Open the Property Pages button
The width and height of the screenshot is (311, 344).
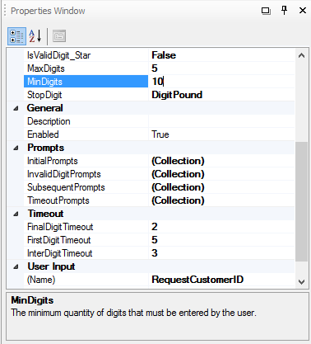(59, 36)
